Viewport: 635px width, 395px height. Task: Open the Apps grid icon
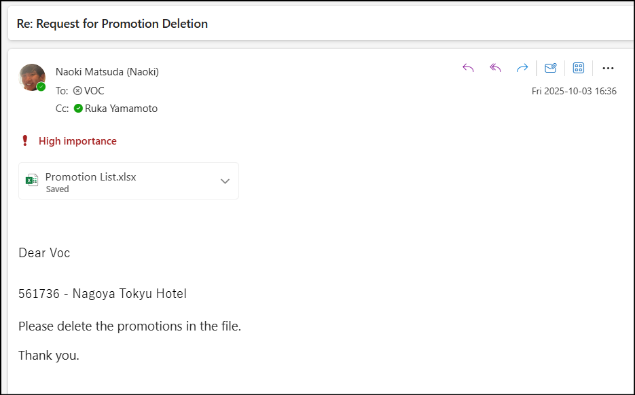coord(579,68)
